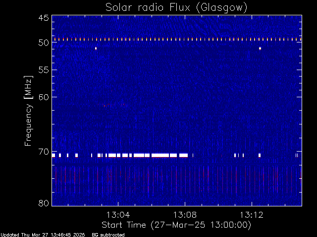Click the 'Solar radio Flux (Glasgow)' title

(176, 8)
